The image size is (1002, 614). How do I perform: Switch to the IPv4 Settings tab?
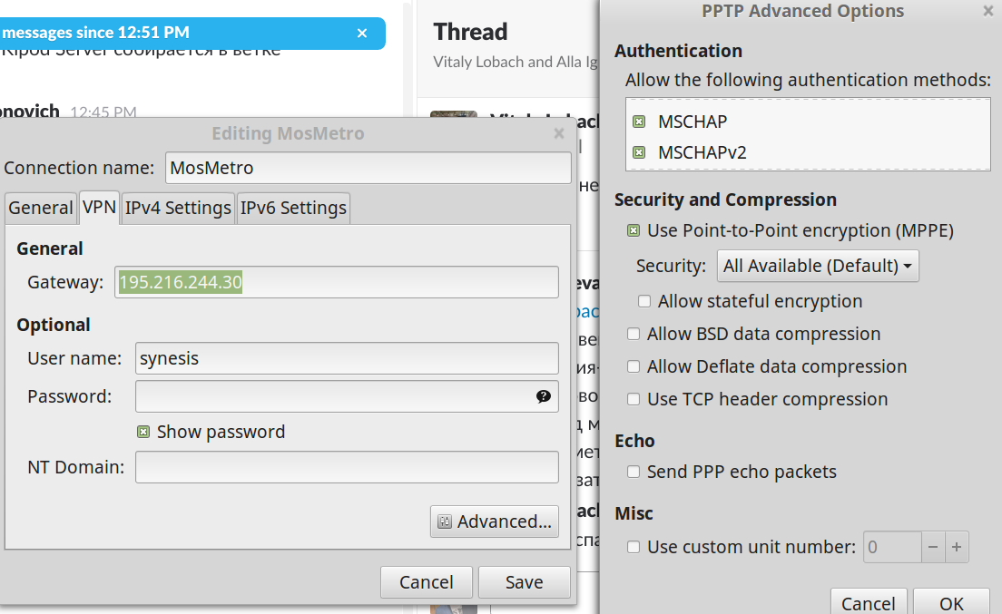tap(178, 208)
